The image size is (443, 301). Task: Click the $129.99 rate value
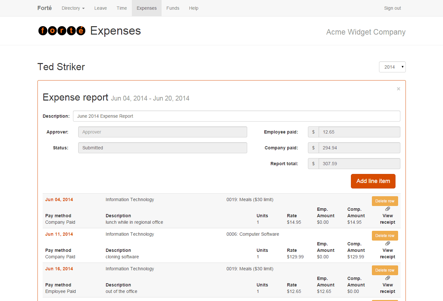pyautogui.click(x=295, y=257)
